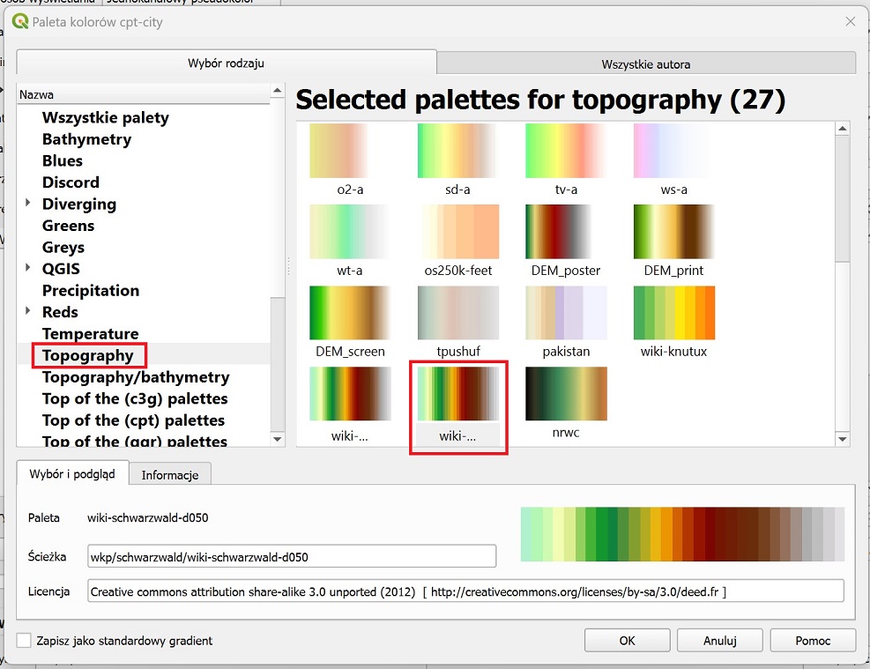Screen dimensions: 870x669
Task: Pick the pakistan palette
Action: click(x=566, y=312)
